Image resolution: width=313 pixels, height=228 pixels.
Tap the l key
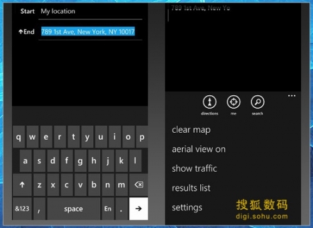click(x=135, y=161)
